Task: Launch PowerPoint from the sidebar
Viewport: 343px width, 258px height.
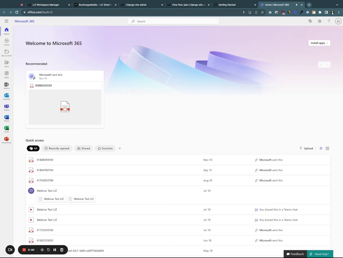Action: pos(6,140)
